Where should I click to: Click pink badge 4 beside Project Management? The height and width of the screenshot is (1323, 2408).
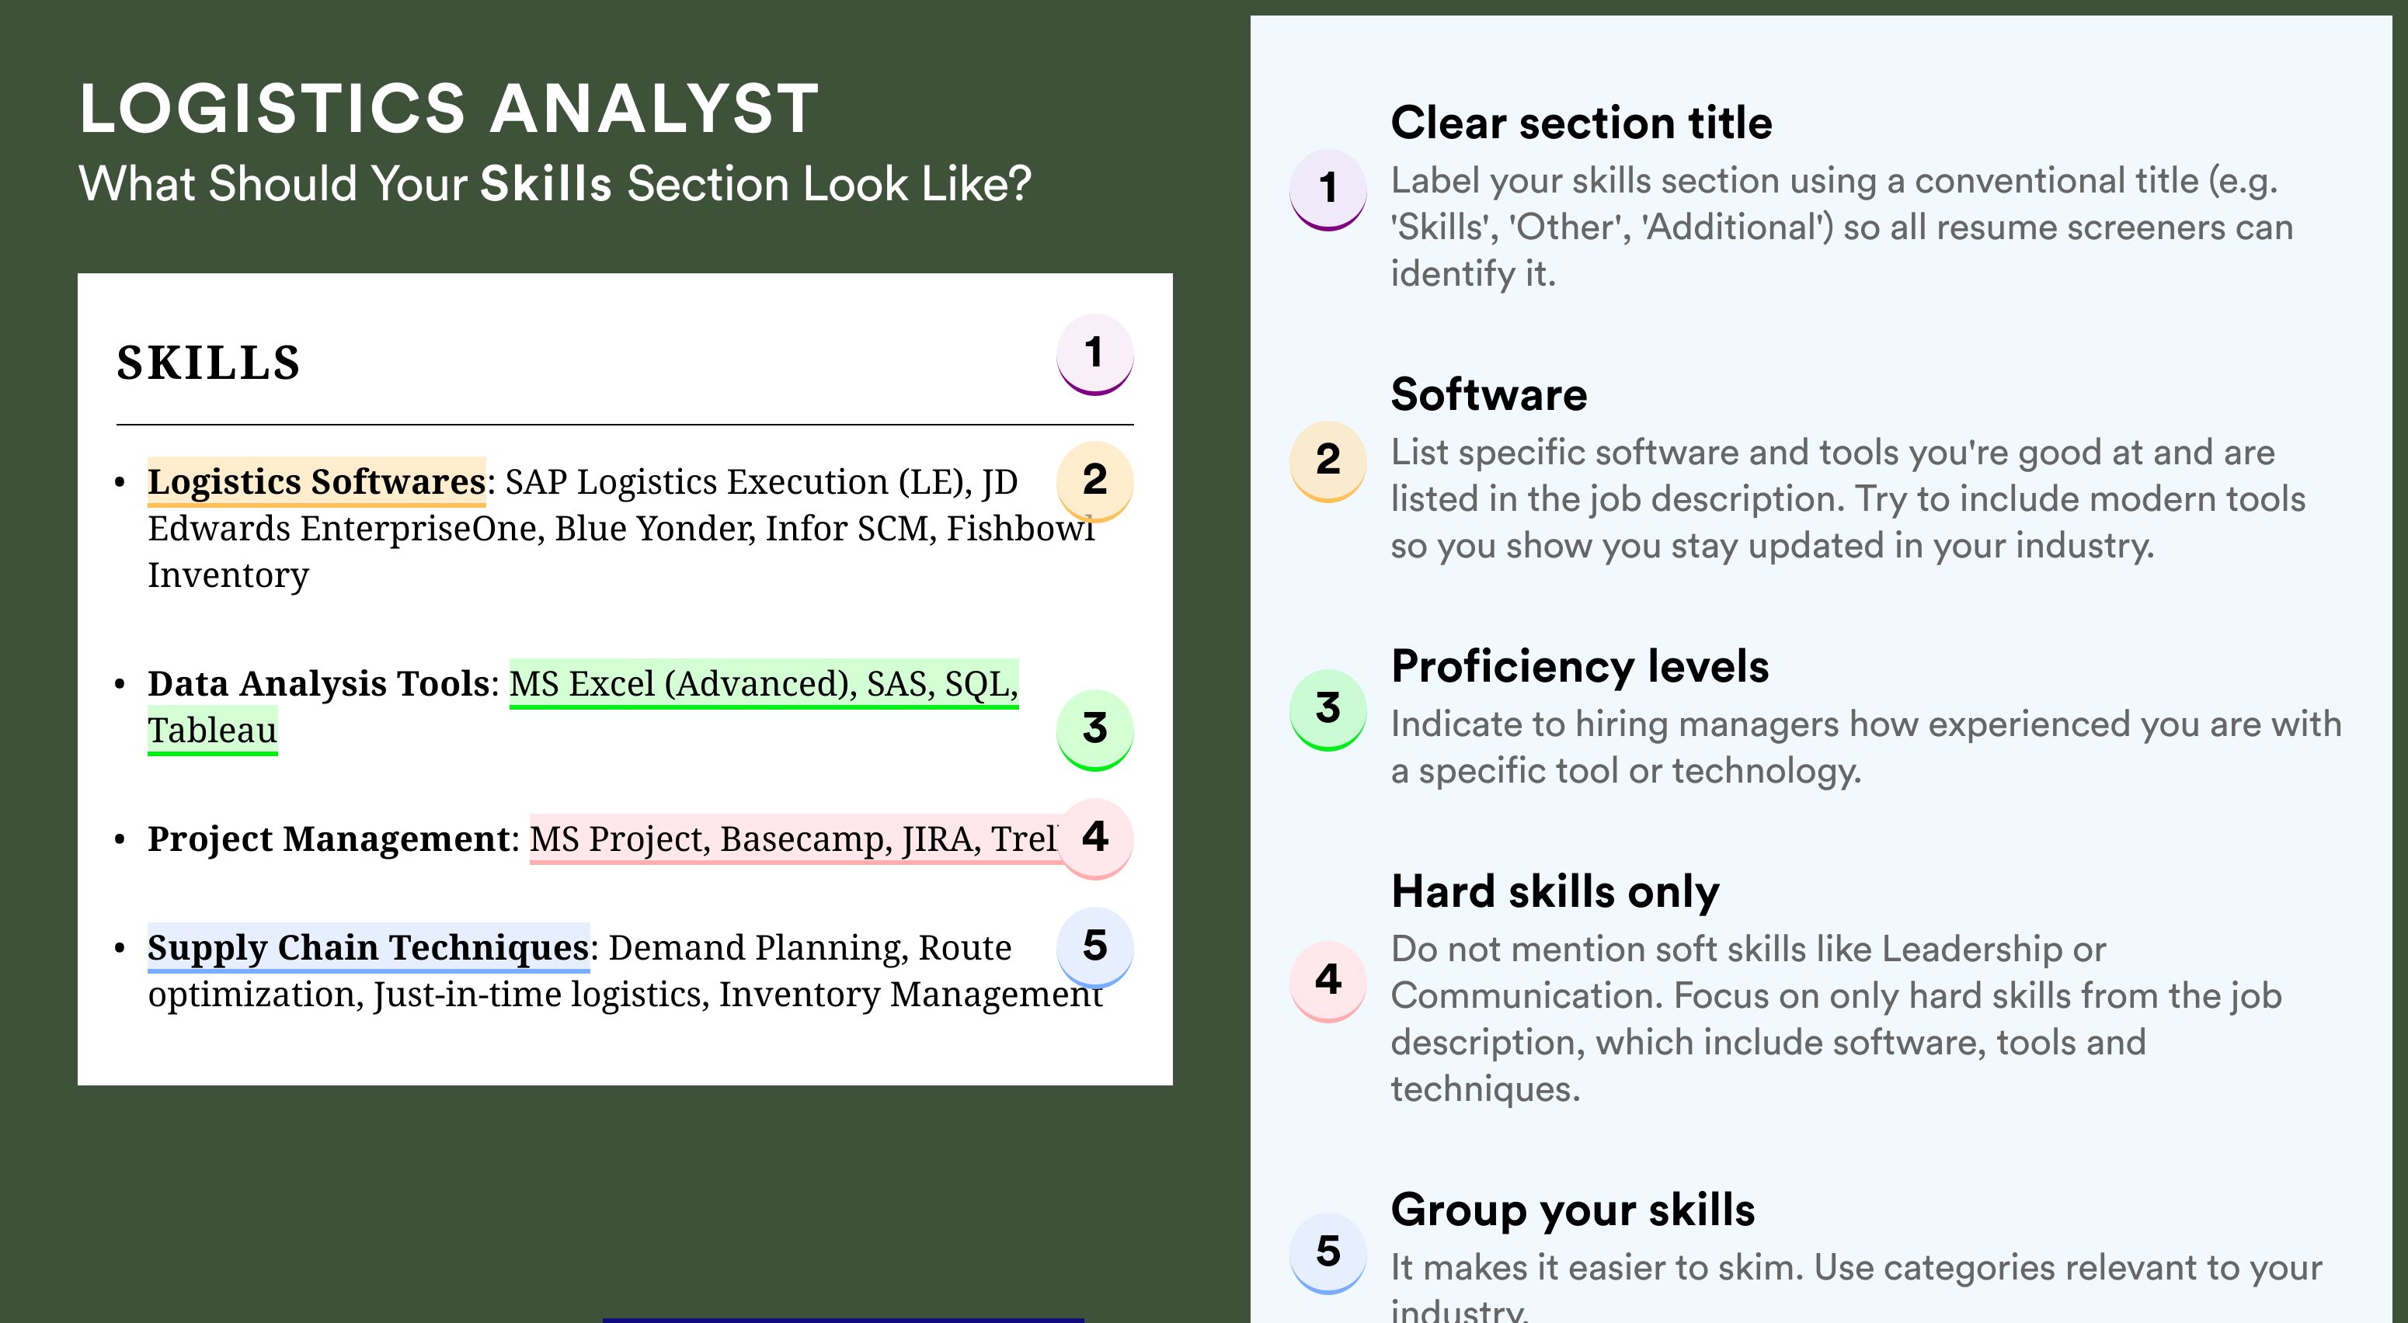click(x=1094, y=838)
